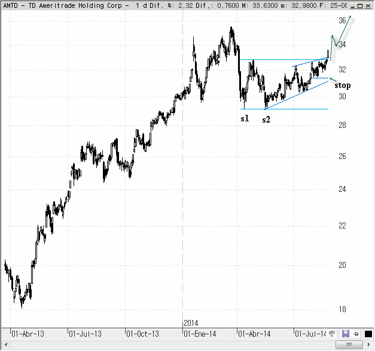Click the '18' price axis label

[342, 310]
